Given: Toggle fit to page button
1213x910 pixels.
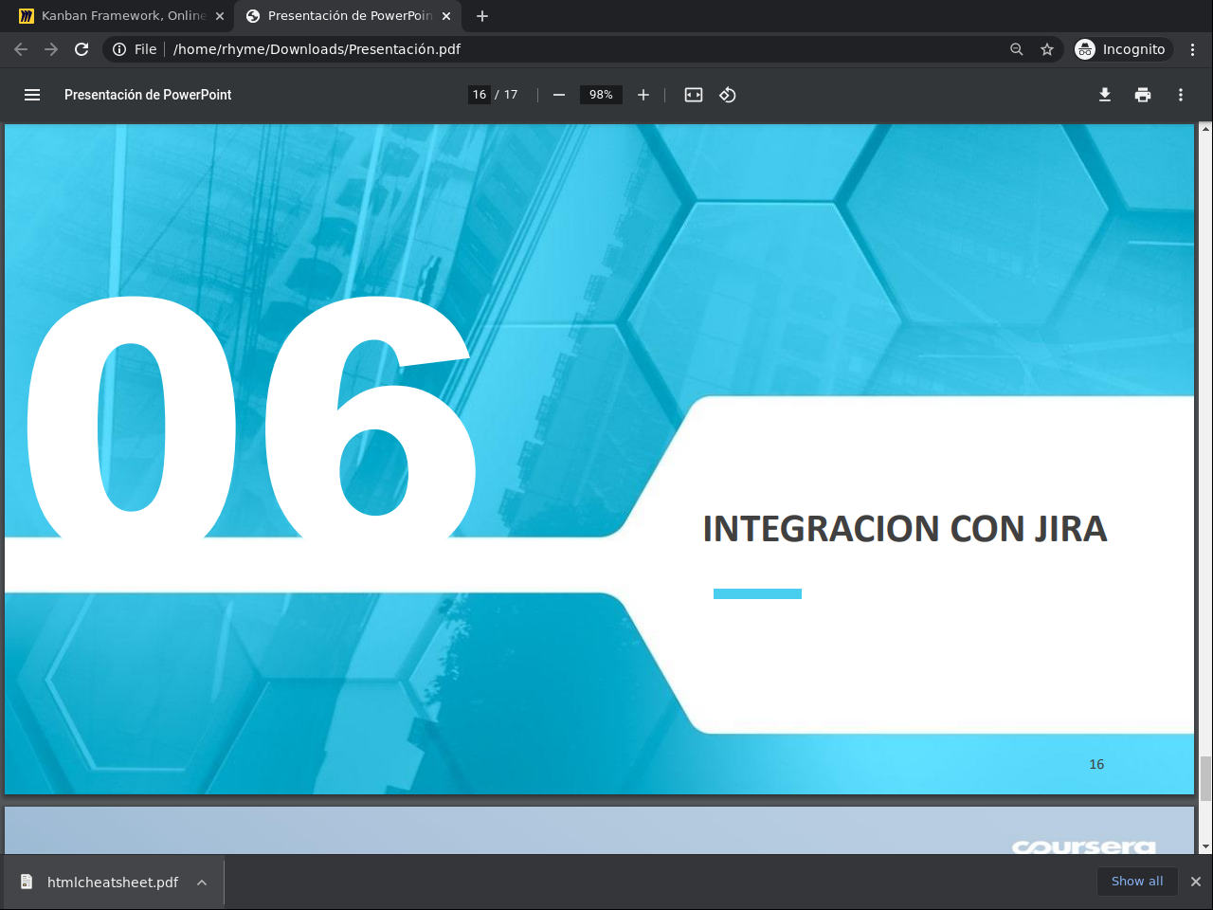Looking at the screenshot, I should (694, 95).
